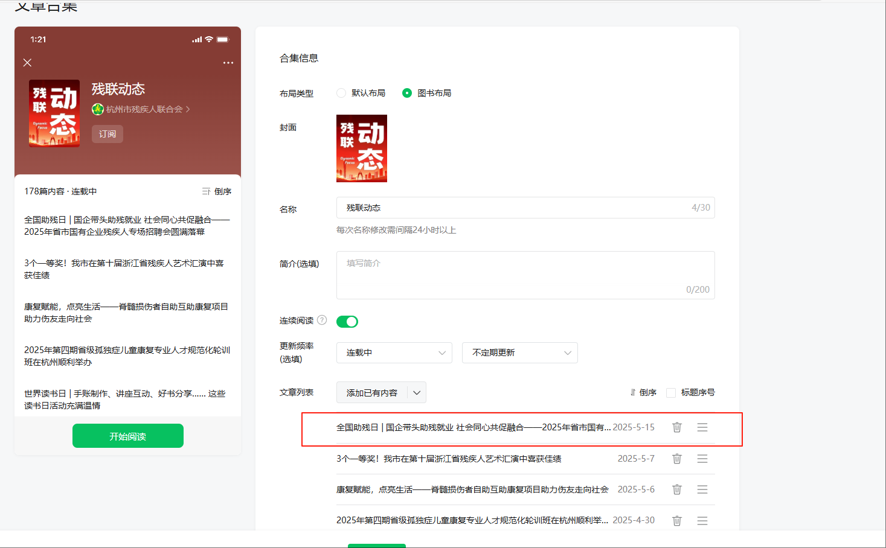The height and width of the screenshot is (548, 886).
Task: Open preview article 2025年第四期省级孤独症儿童
Action: pos(127,356)
